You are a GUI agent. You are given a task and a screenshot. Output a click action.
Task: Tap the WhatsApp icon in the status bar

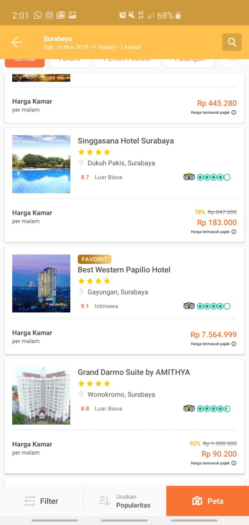[37, 15]
